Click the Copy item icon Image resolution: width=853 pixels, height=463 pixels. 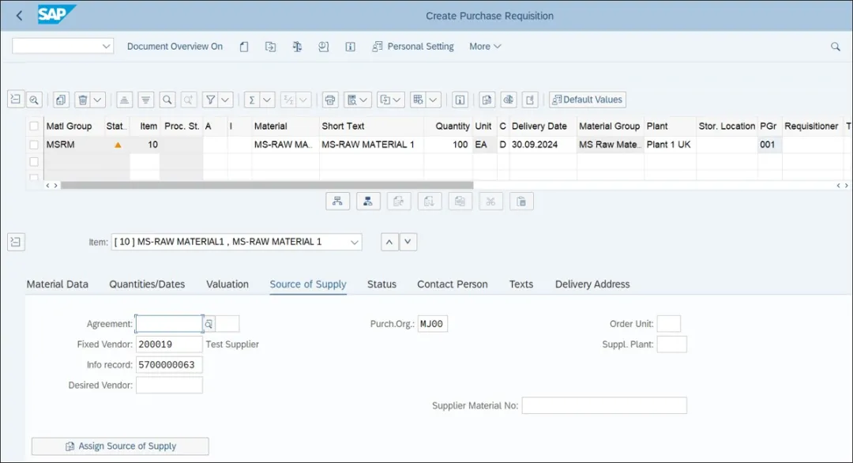pos(61,100)
